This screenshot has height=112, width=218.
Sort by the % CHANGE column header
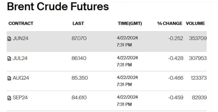[170, 23]
